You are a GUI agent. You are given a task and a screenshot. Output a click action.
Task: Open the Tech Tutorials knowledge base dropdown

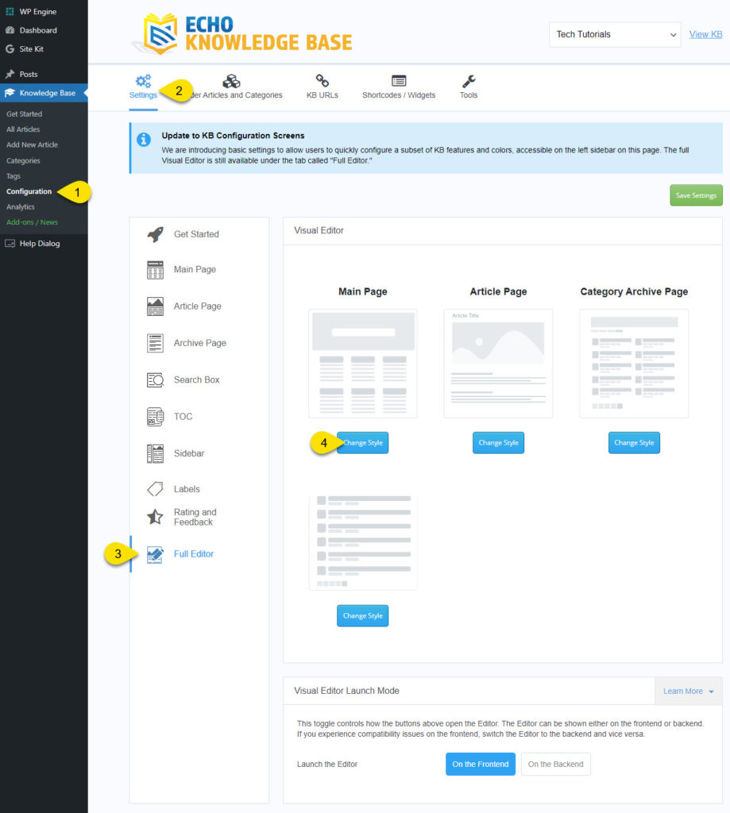pos(614,35)
